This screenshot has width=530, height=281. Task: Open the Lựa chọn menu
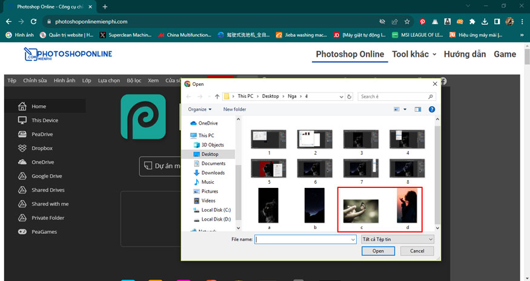point(109,80)
